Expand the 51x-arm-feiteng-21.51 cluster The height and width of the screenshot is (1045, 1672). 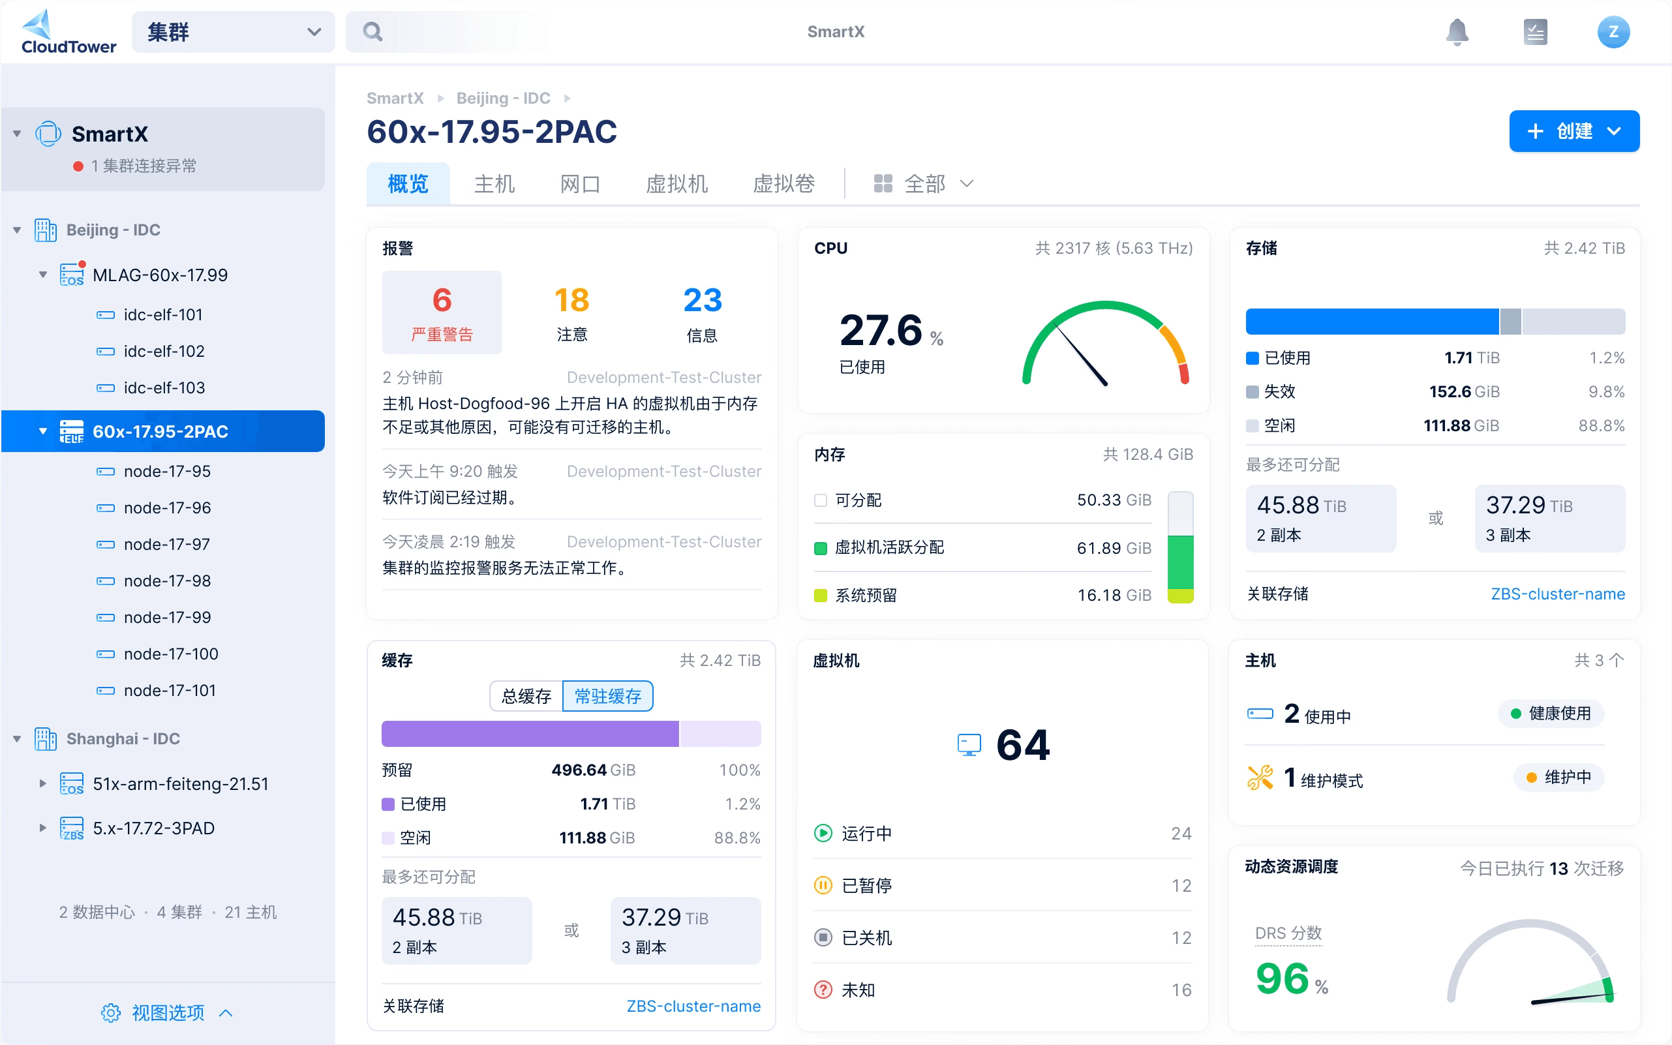42,783
